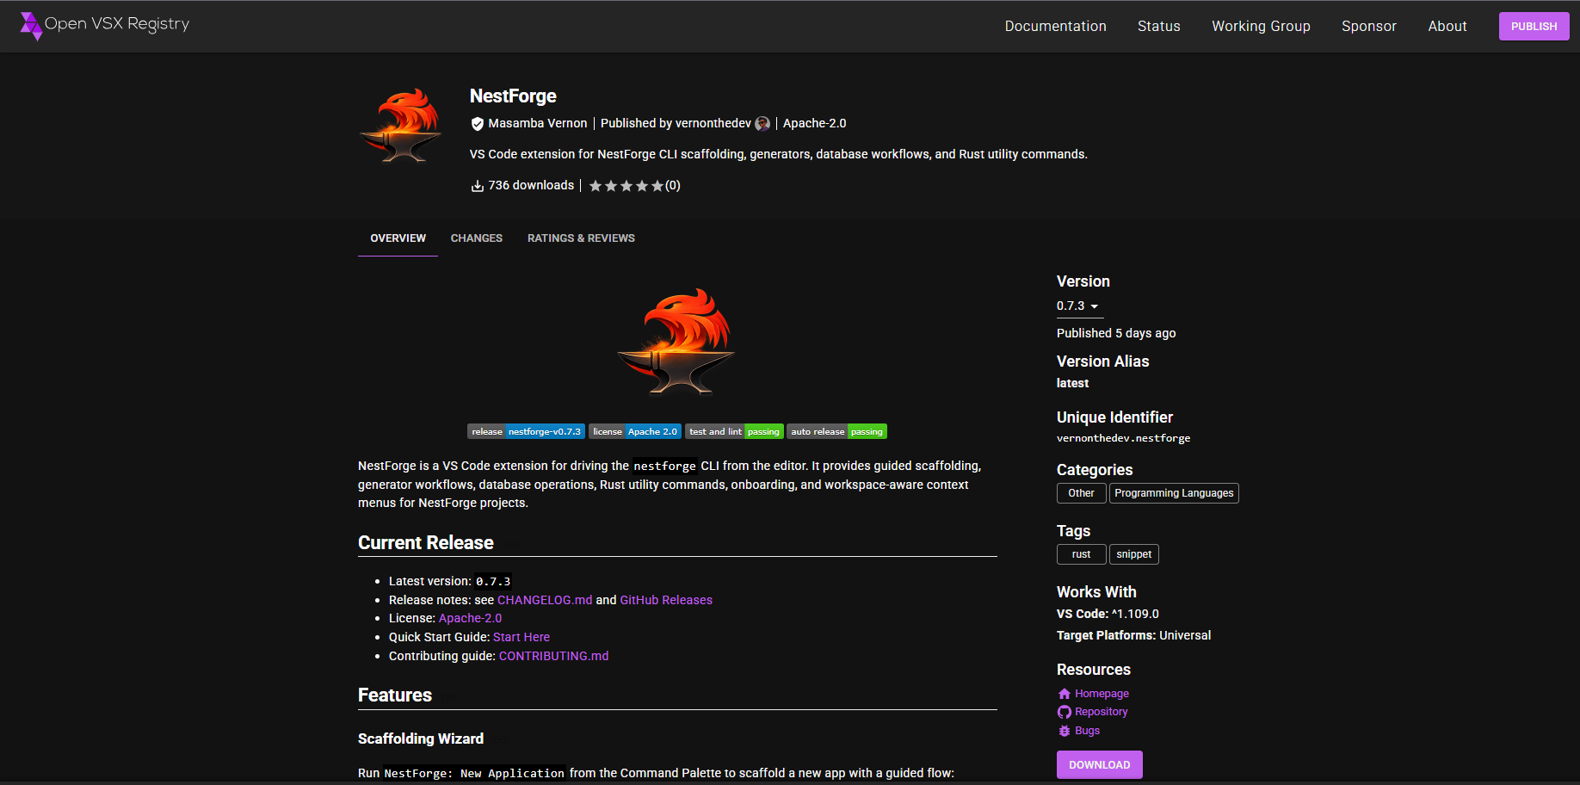1580x785 pixels.
Task: Click the Scaffolding Wizard heading
Action: [421, 739]
